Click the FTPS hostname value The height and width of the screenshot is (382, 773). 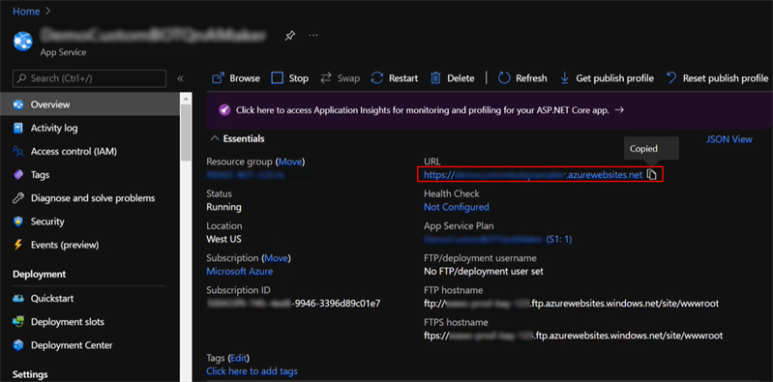(x=574, y=336)
